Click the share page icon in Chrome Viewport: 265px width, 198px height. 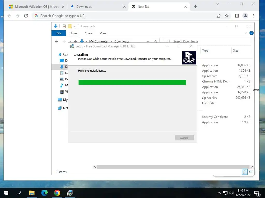pyautogui.click(x=218, y=16)
